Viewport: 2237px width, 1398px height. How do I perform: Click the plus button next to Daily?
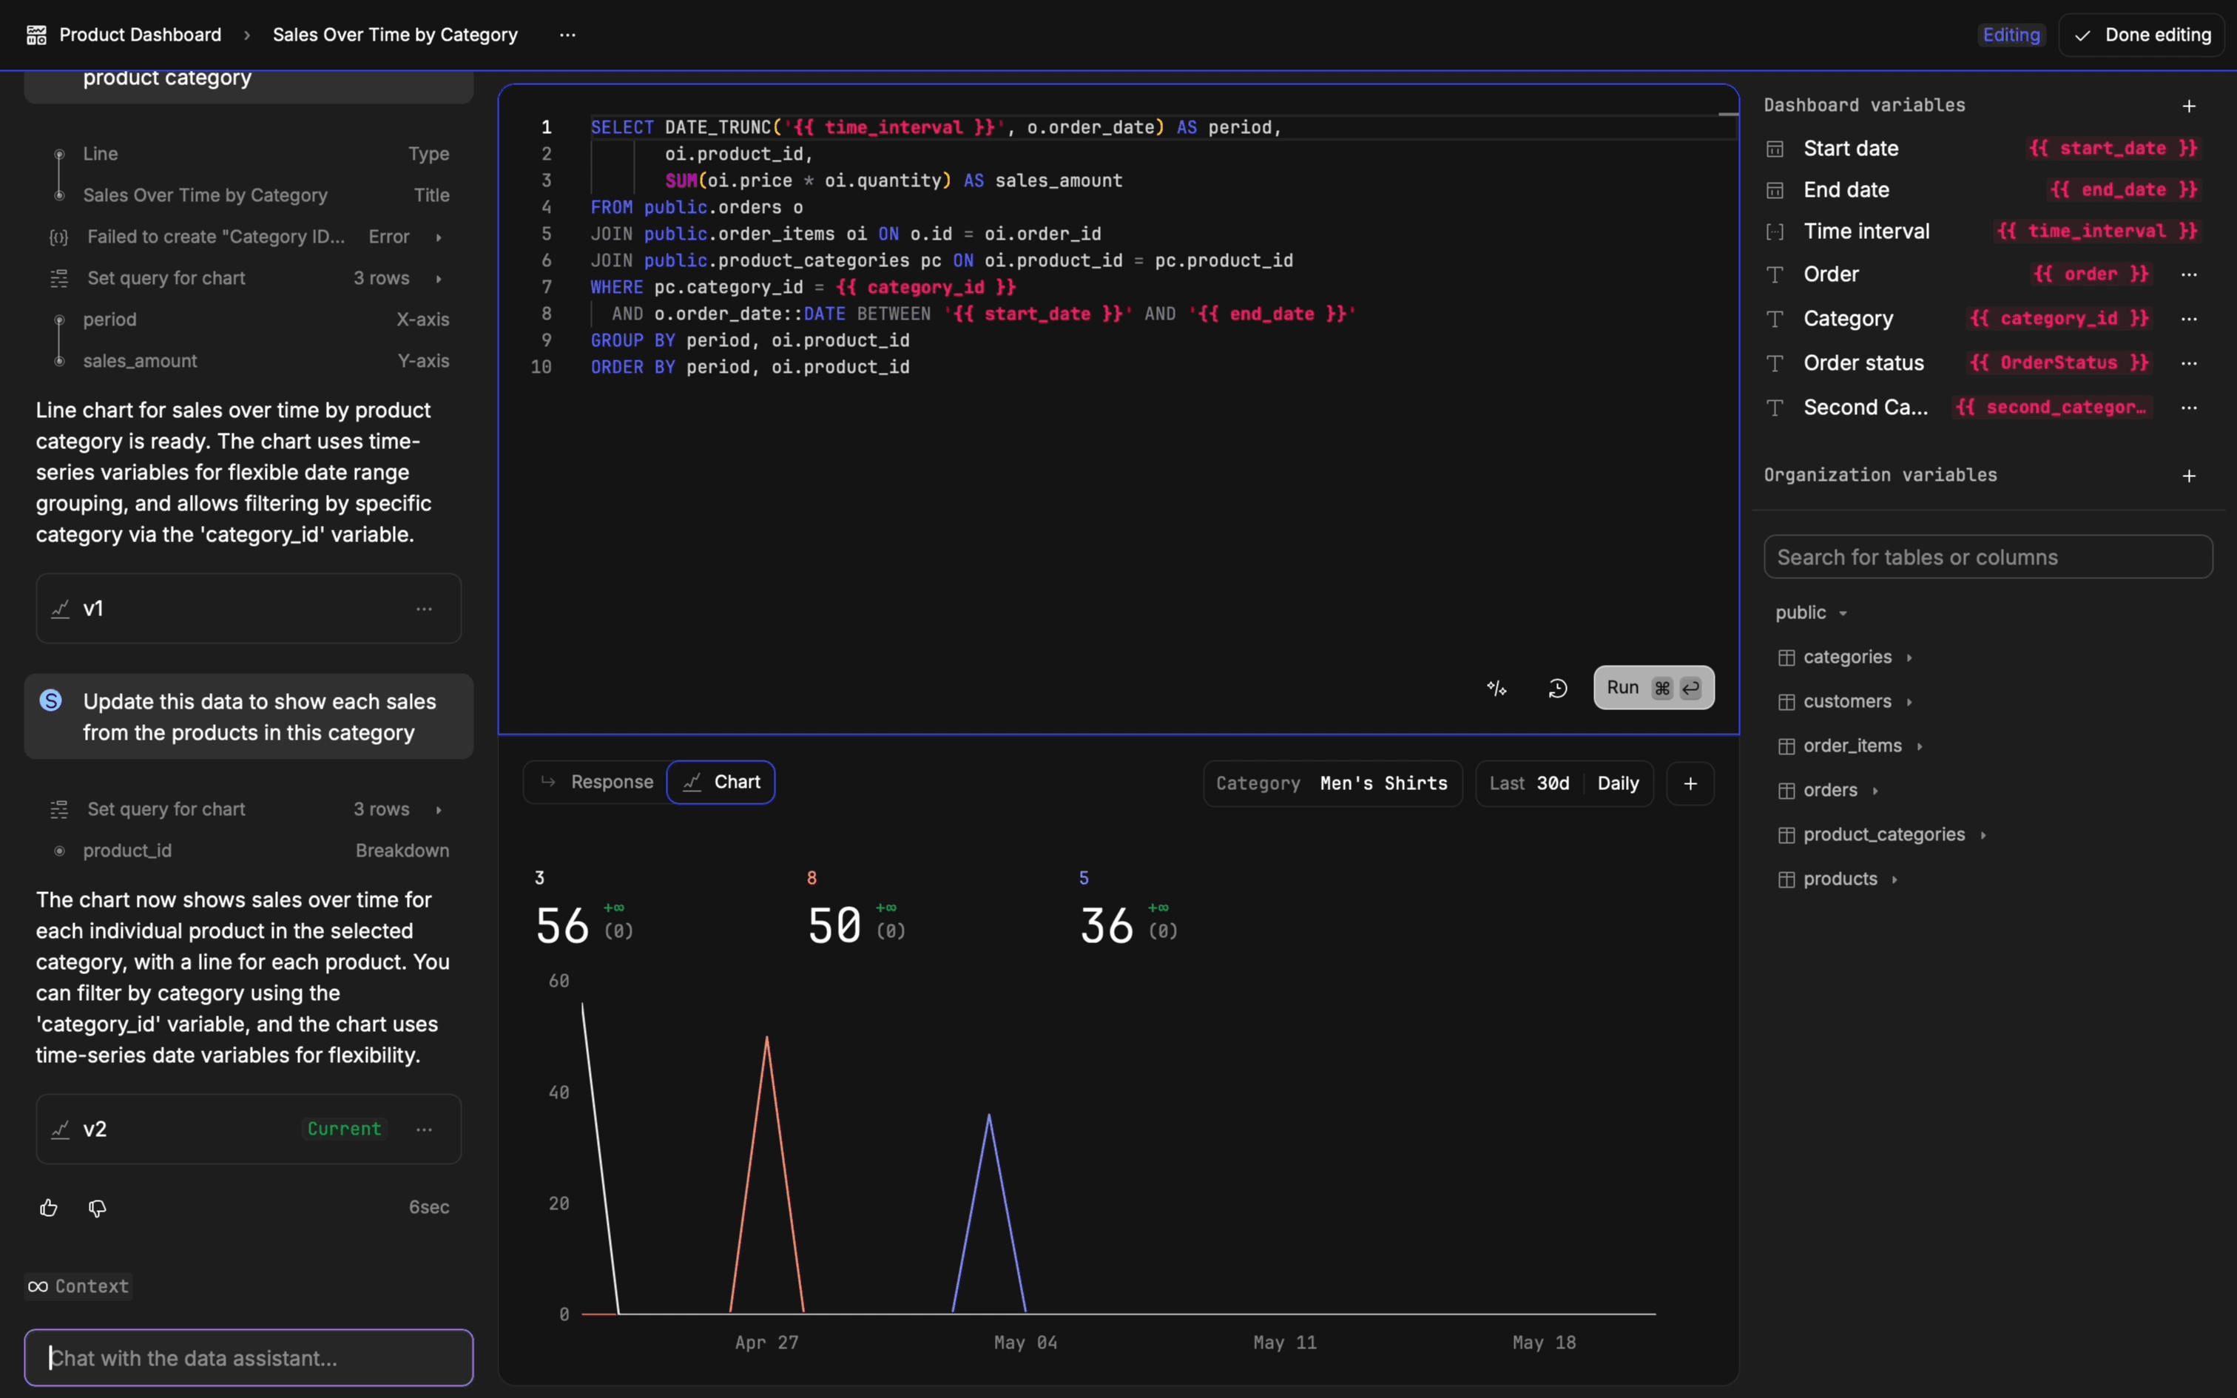[x=1690, y=783]
